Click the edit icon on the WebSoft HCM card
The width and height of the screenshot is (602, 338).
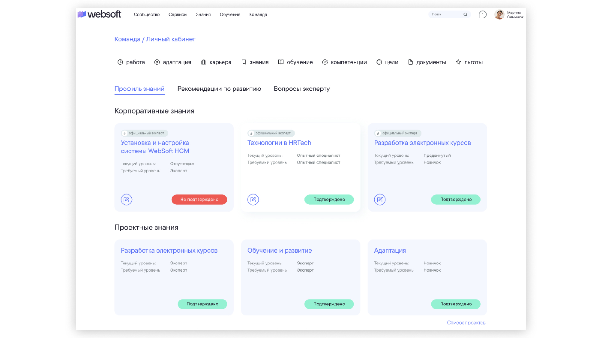point(126,199)
